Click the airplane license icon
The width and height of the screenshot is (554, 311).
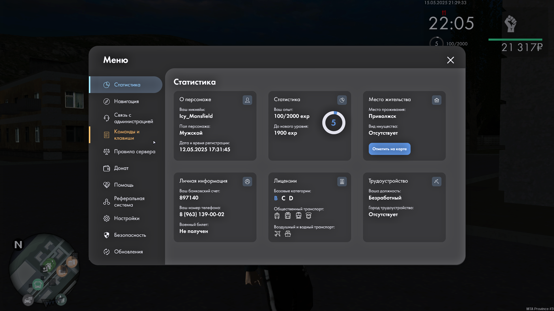(277, 234)
